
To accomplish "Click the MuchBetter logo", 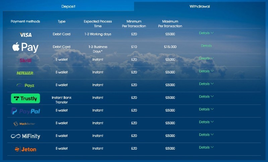I will [24, 124].
